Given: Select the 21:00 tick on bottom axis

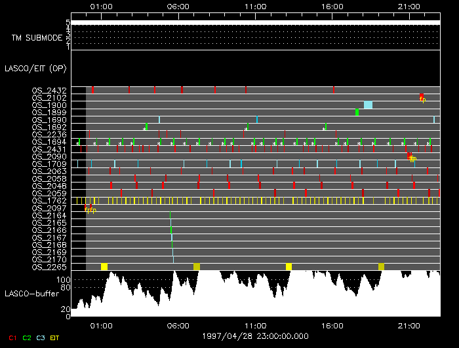Looking at the screenshot, I should [409, 325].
